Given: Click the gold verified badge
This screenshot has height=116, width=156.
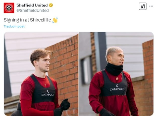Looking at the screenshot, I should [51, 5].
